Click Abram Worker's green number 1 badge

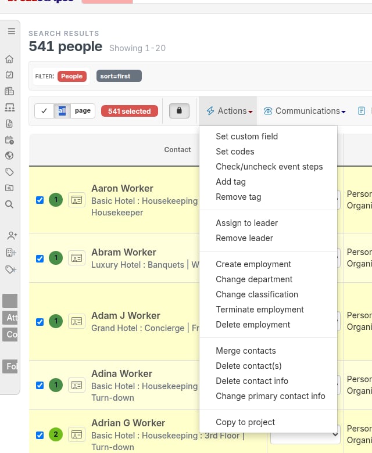coord(56,258)
